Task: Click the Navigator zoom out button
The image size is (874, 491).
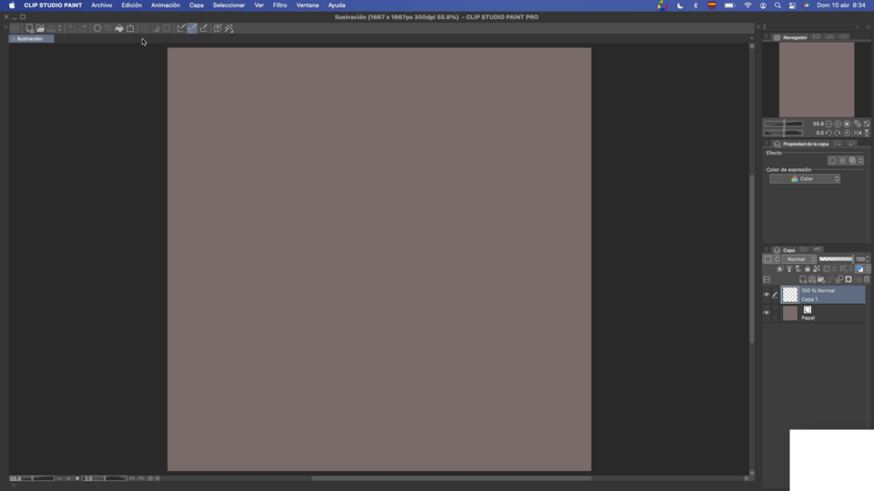Action: pyautogui.click(x=828, y=124)
